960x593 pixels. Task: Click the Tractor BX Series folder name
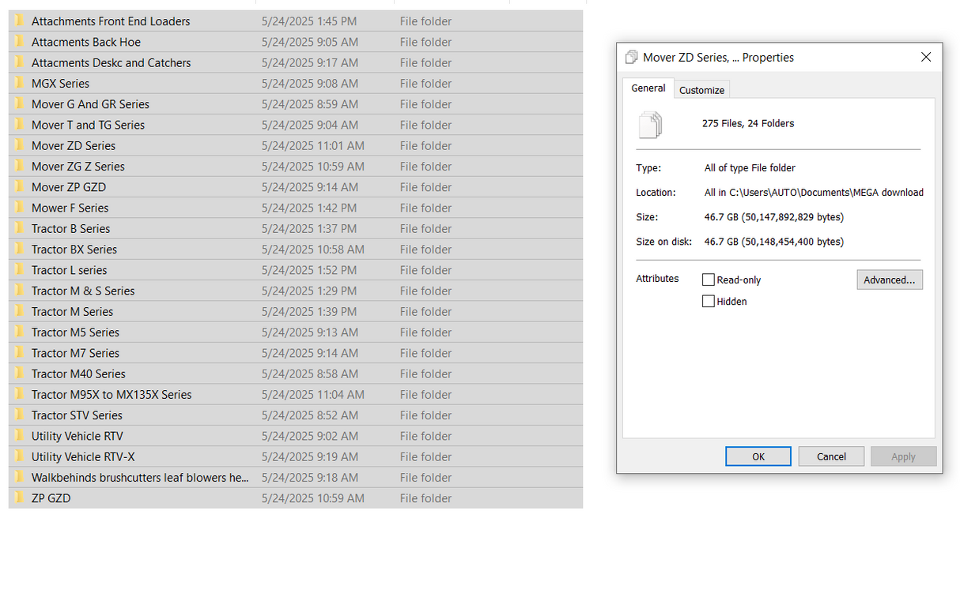(74, 250)
